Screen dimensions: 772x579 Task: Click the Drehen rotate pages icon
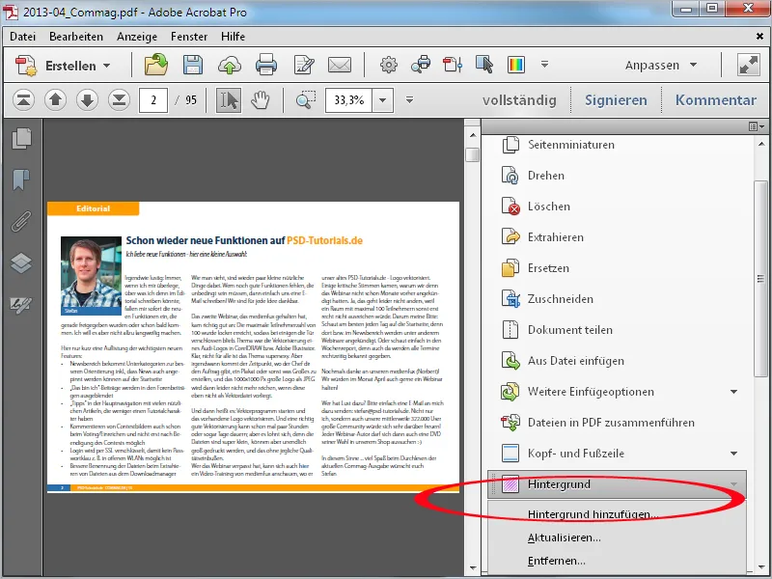(510, 176)
